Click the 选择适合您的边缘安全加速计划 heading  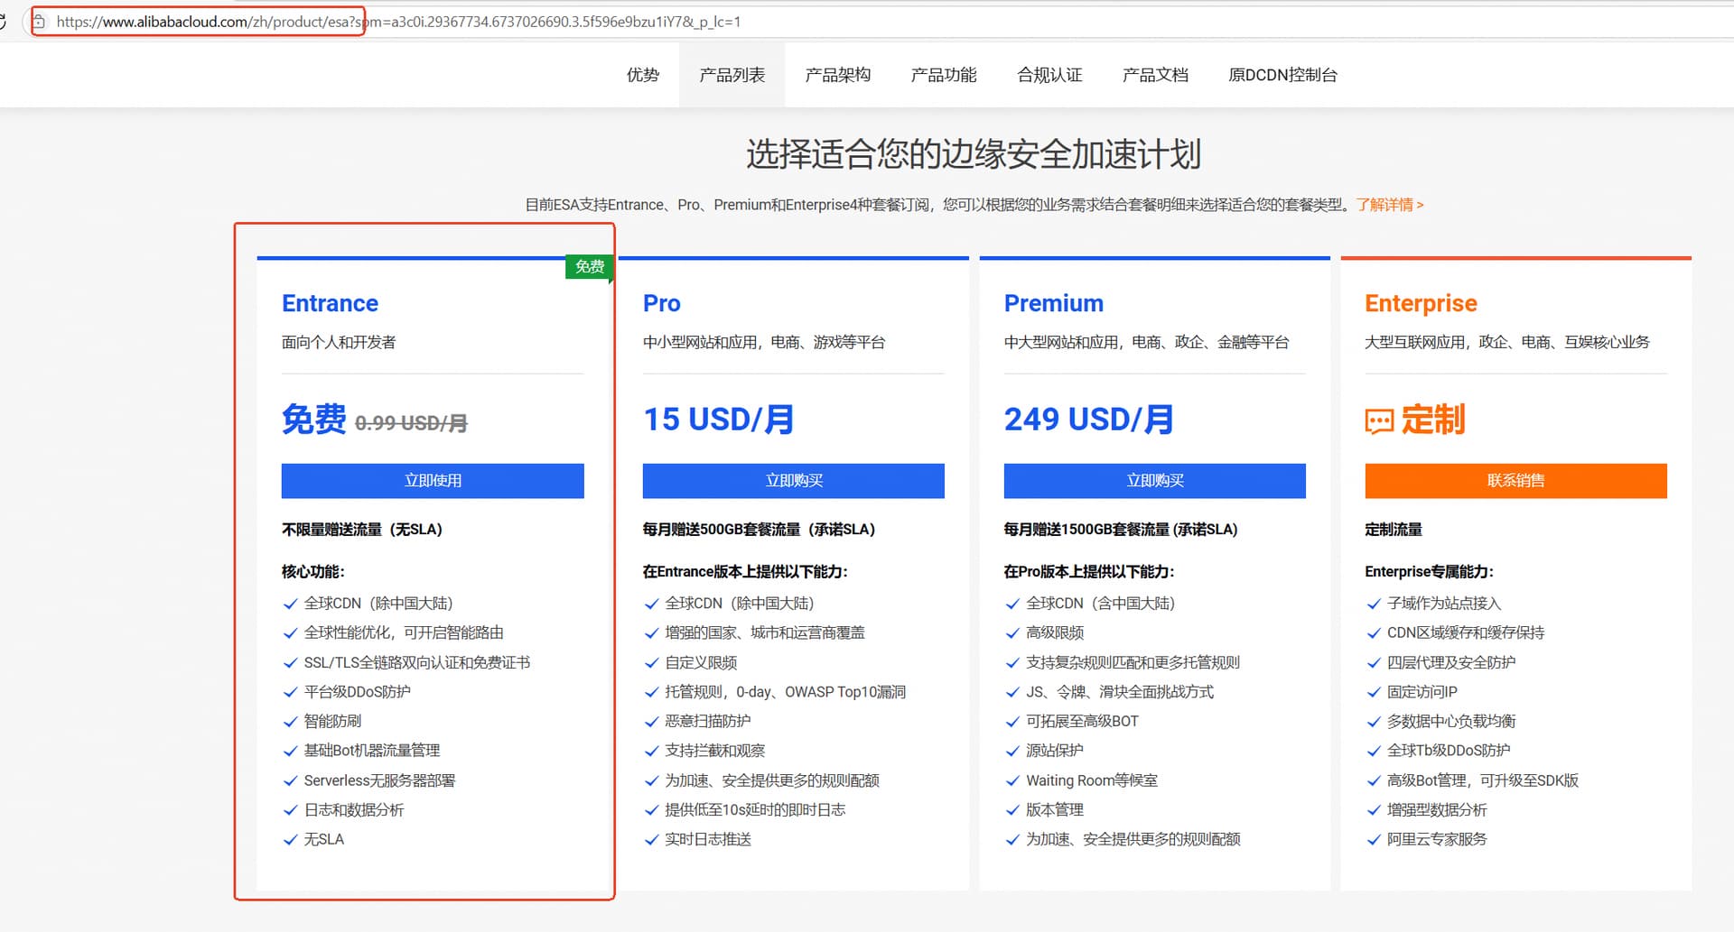[x=974, y=154]
